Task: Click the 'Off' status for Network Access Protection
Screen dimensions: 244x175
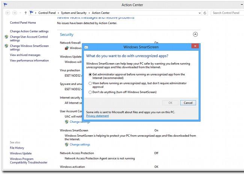Action: 156,153
